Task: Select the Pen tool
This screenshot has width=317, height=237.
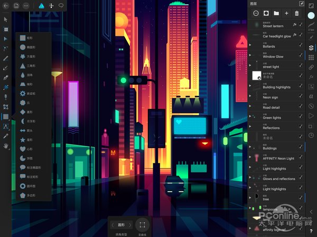Action: coord(6,77)
